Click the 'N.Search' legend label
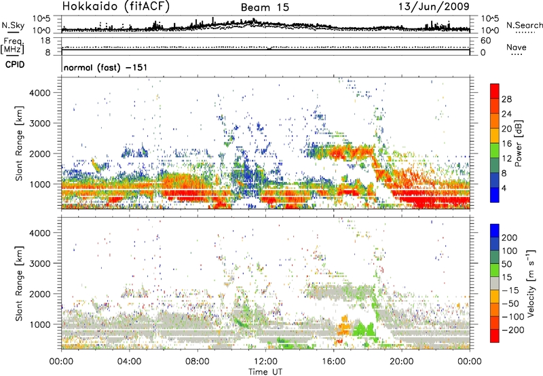543x376 pixels. pos(524,25)
